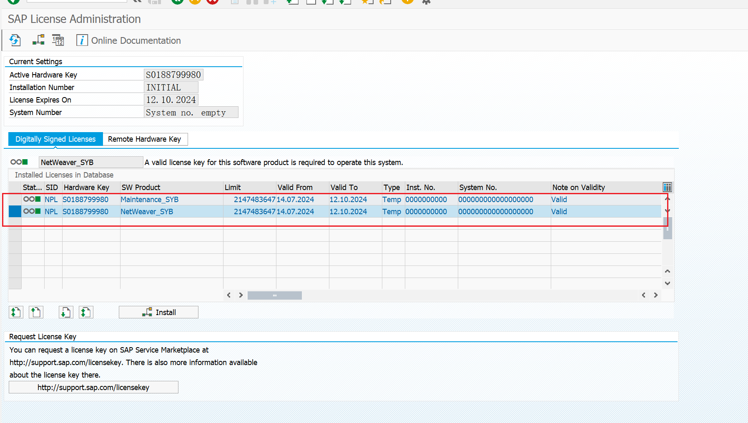Click the refresh icon in application toolbar
748x423 pixels.
tap(15, 40)
